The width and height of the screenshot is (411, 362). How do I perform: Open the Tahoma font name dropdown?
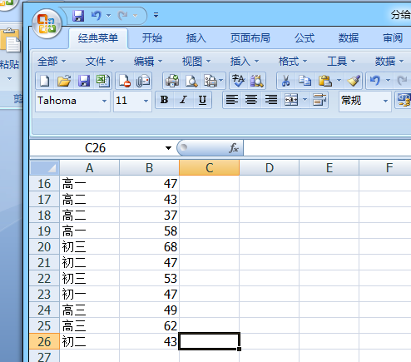pyautogui.click(x=104, y=101)
